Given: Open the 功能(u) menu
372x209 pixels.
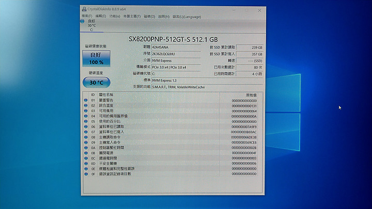Looking at the screenshot, I should 115,16.
